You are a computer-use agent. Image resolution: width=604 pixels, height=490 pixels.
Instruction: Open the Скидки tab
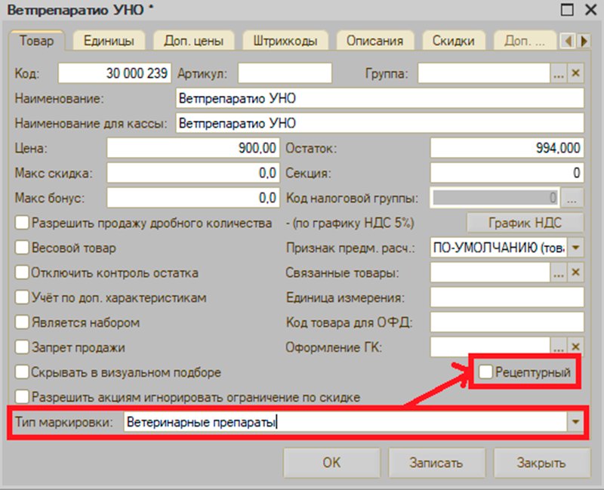pyautogui.click(x=454, y=41)
